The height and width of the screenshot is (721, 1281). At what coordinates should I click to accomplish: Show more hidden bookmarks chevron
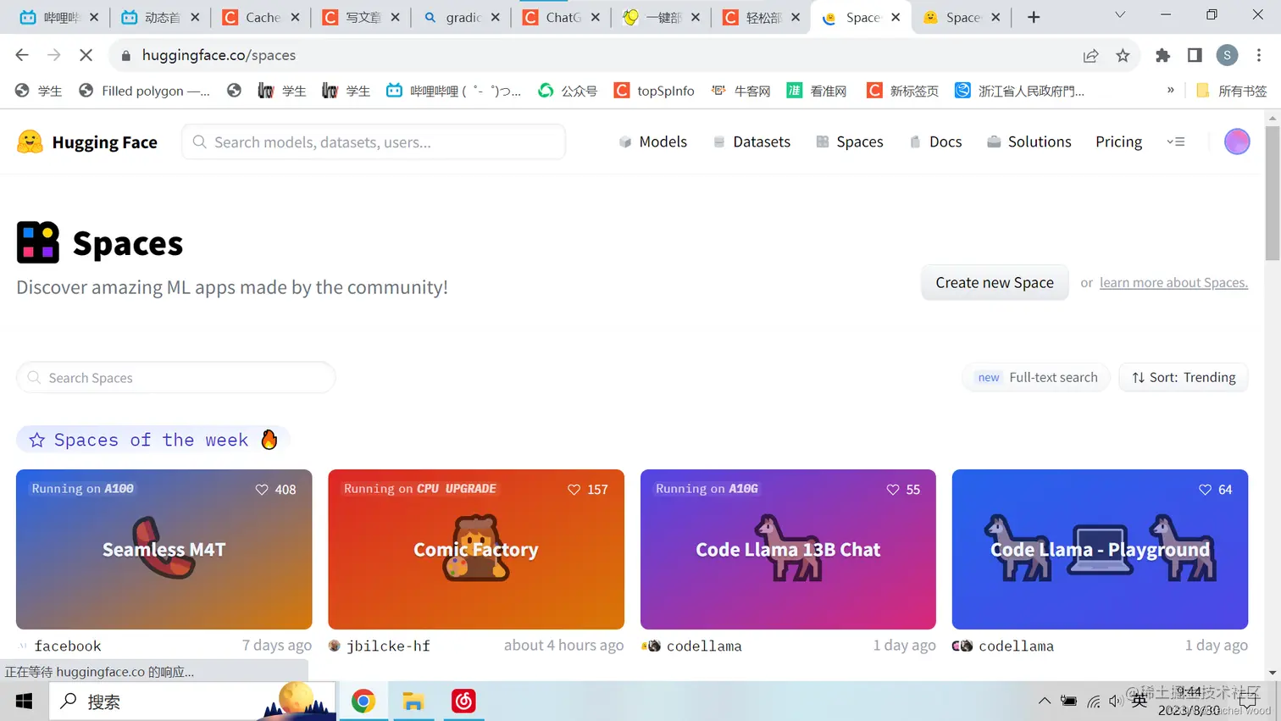point(1171,90)
